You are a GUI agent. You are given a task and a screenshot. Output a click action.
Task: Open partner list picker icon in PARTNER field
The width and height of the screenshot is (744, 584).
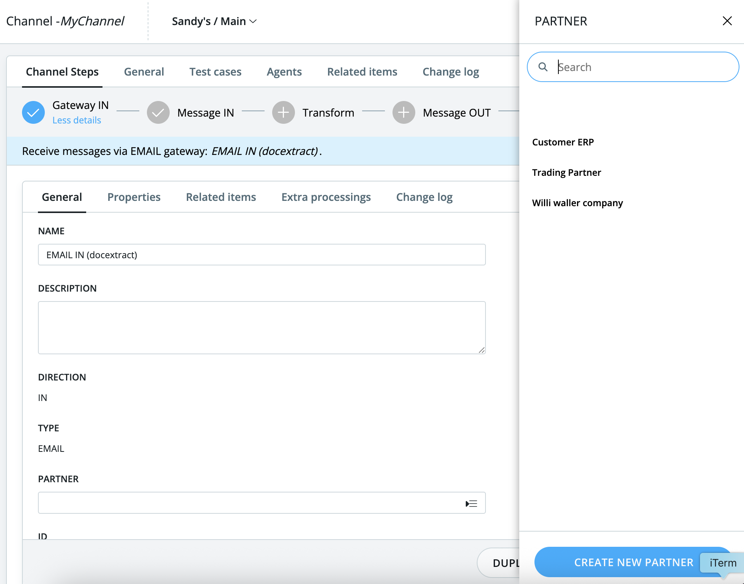tap(471, 504)
